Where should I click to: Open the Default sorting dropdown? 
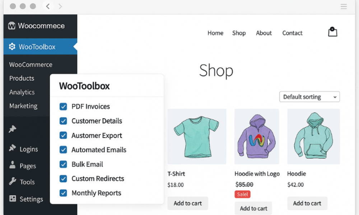point(309,97)
